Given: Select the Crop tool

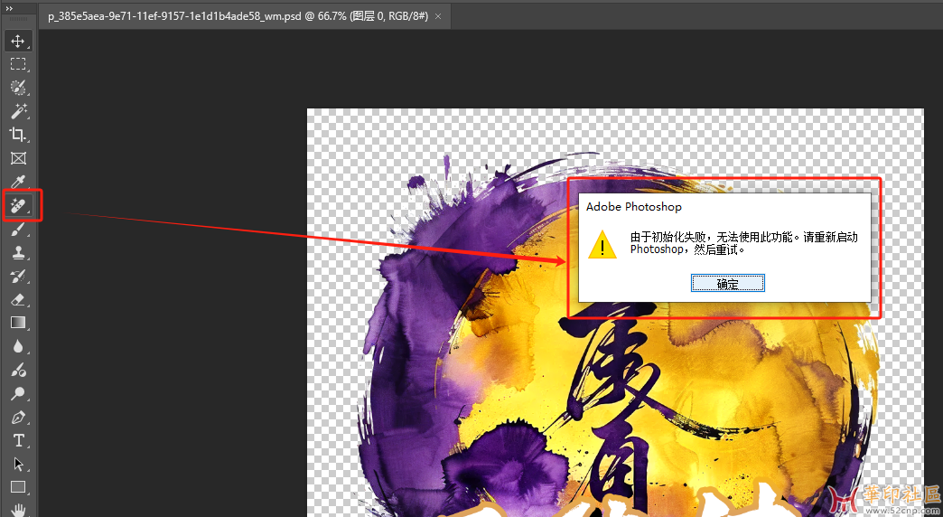Looking at the screenshot, I should [x=18, y=134].
